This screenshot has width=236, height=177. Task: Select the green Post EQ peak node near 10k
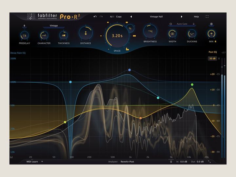192,85
